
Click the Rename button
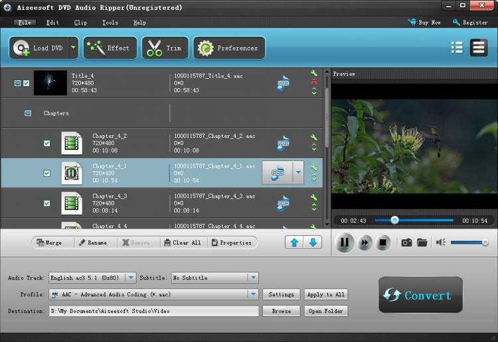click(93, 243)
